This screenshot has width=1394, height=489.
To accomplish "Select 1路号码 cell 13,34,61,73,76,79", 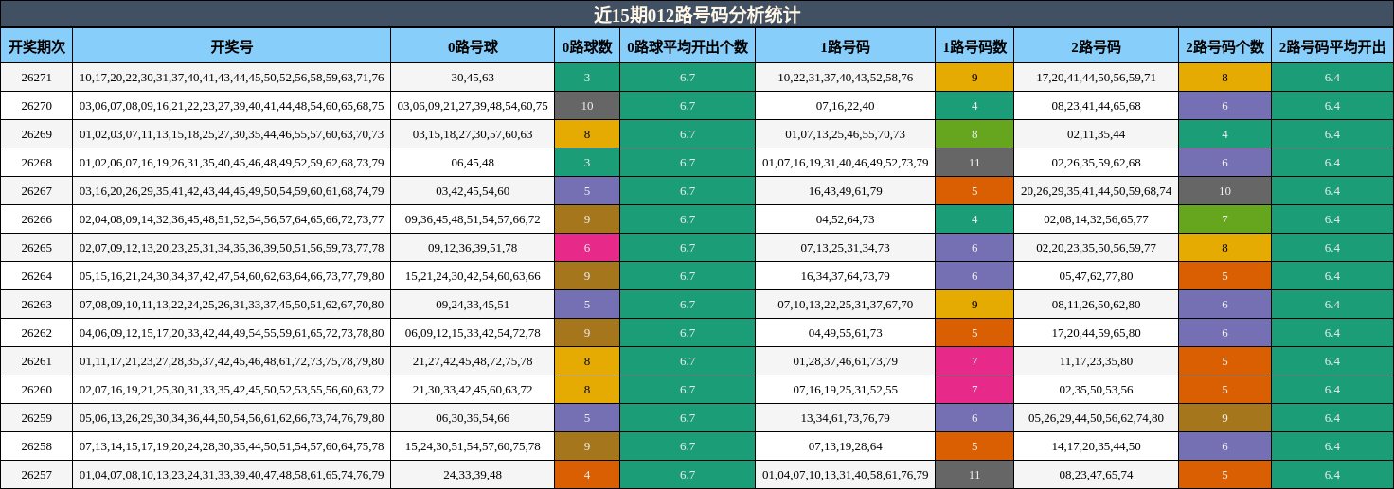I will 846,418.
